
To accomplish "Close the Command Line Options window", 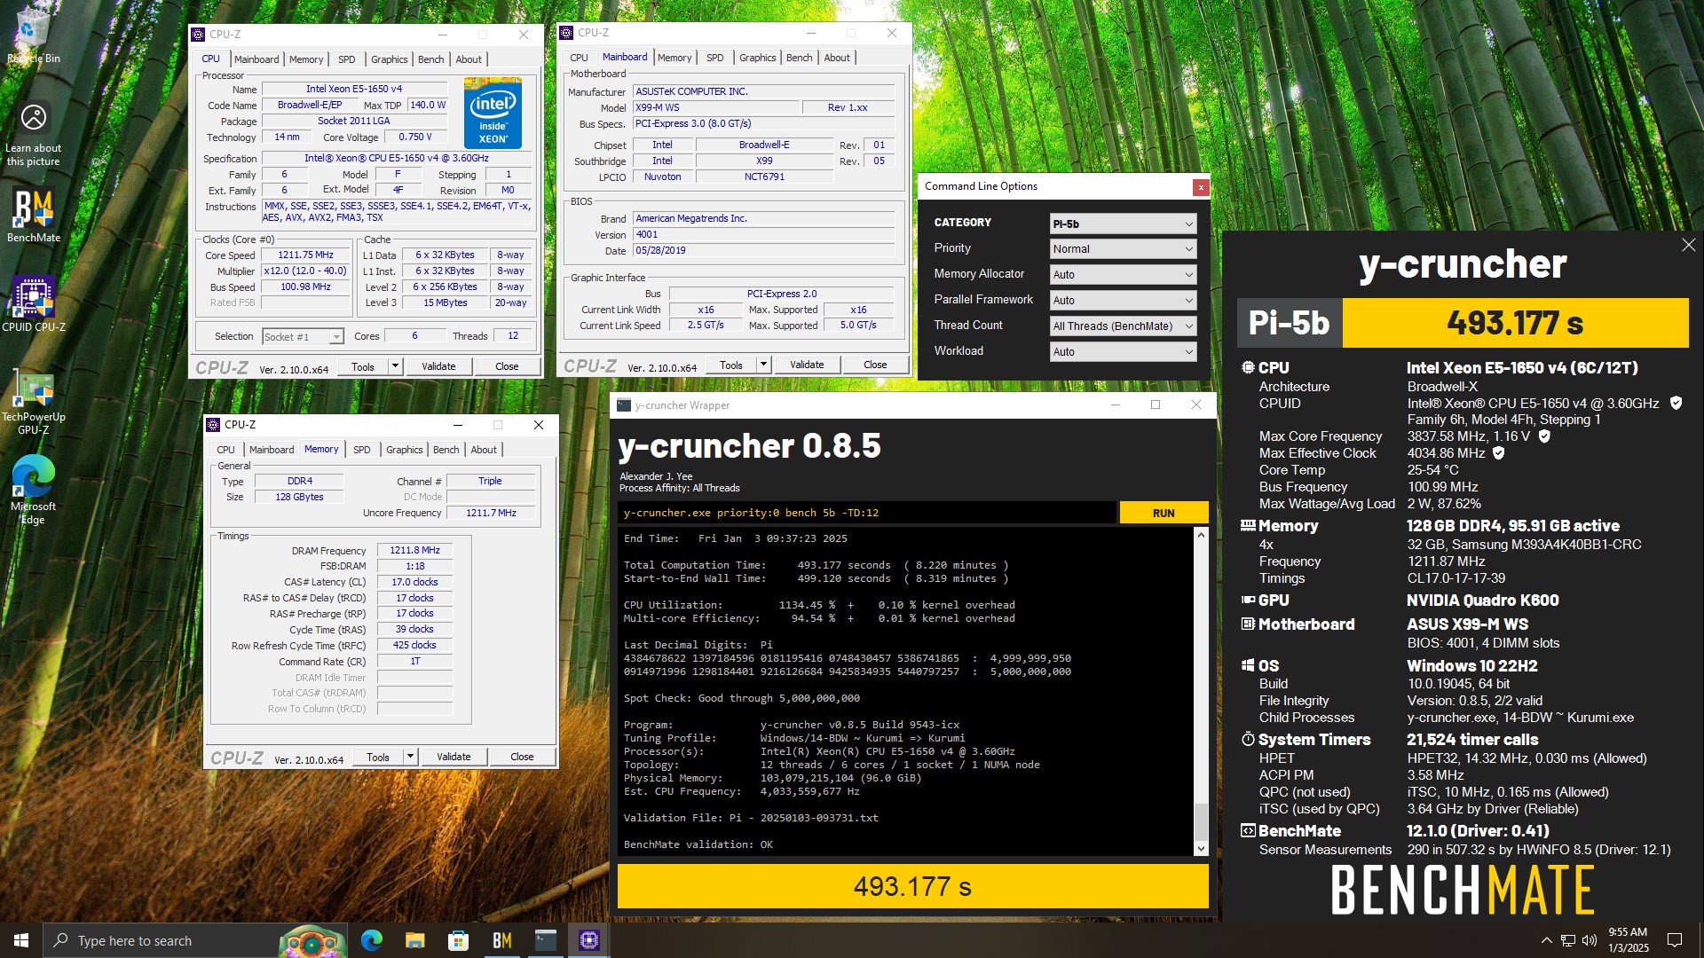I will [x=1200, y=187].
